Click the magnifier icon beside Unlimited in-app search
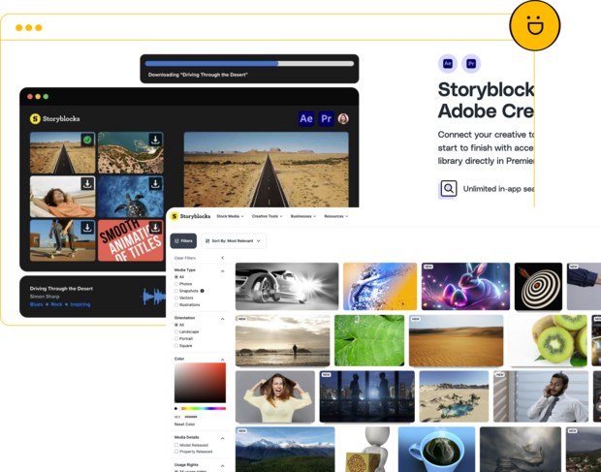The height and width of the screenshot is (472, 601). pos(448,188)
